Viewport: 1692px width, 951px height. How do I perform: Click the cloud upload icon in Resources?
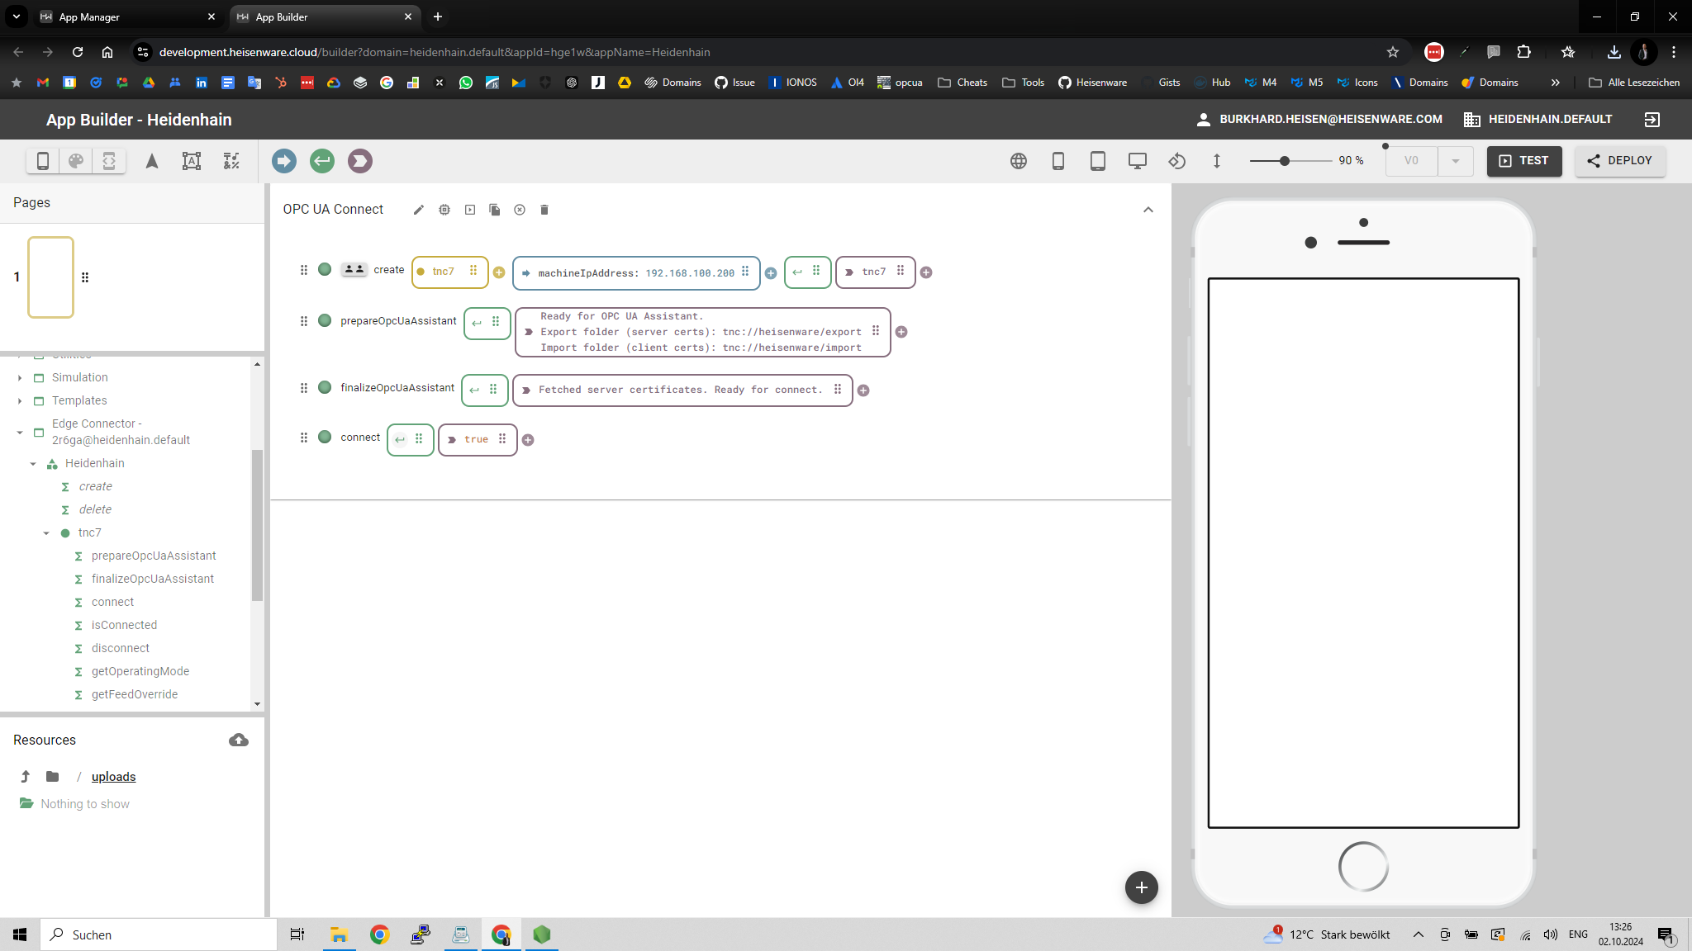click(x=239, y=740)
